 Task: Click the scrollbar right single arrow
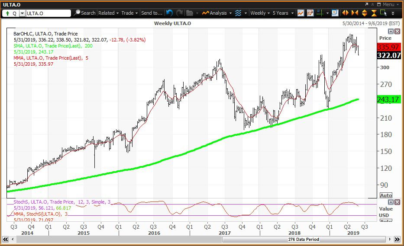390,240
